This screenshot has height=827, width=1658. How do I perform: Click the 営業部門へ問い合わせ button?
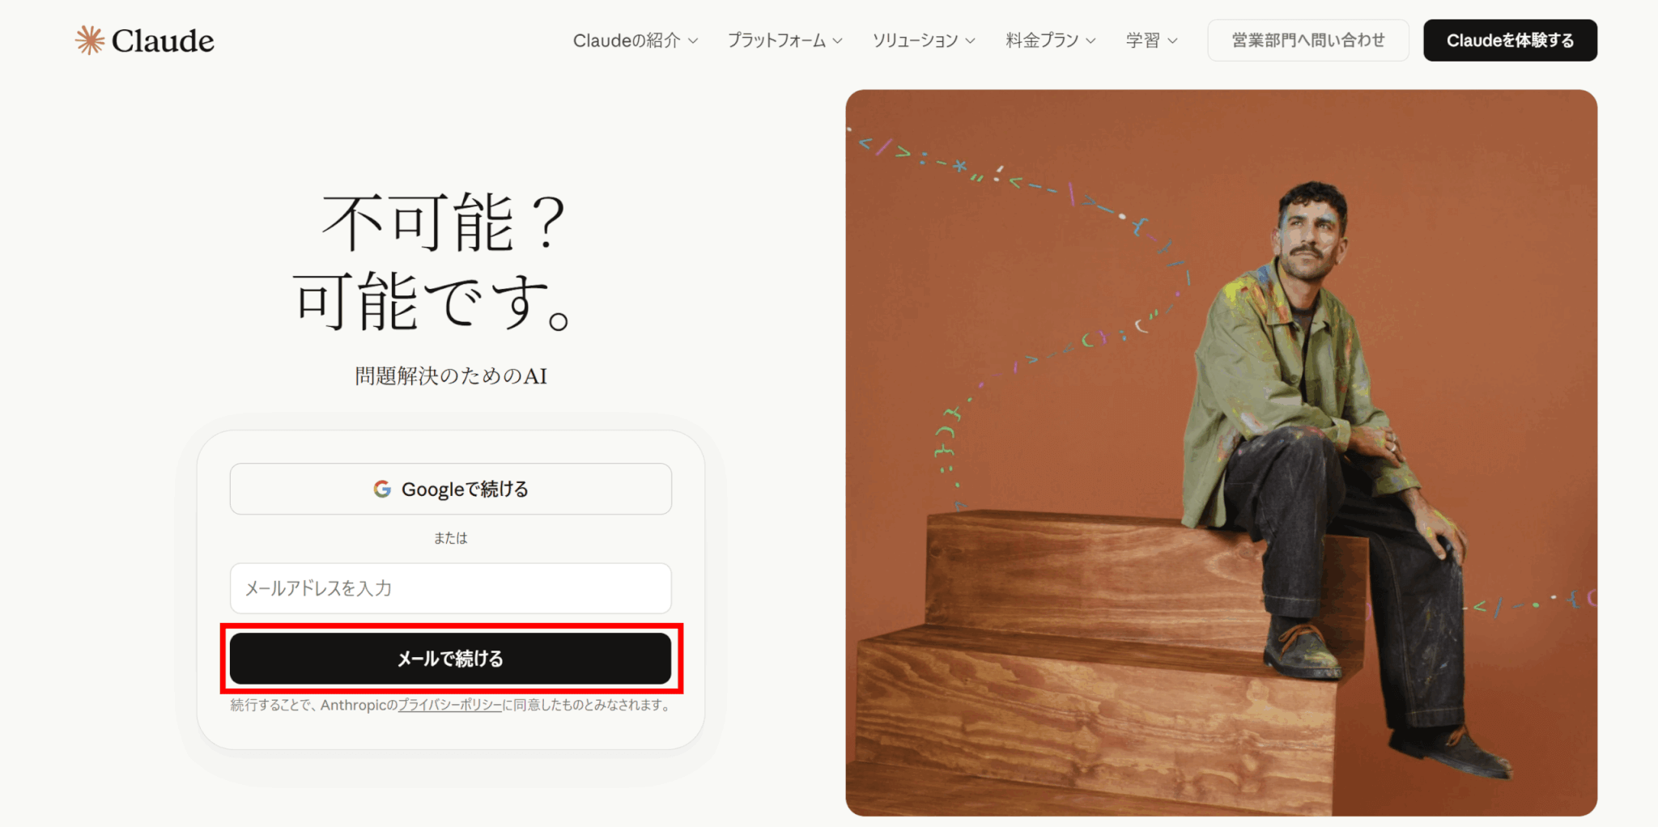pos(1308,40)
